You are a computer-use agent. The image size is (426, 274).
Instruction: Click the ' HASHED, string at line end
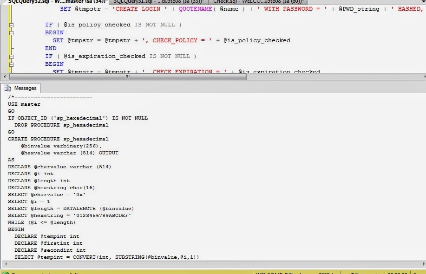407,9
